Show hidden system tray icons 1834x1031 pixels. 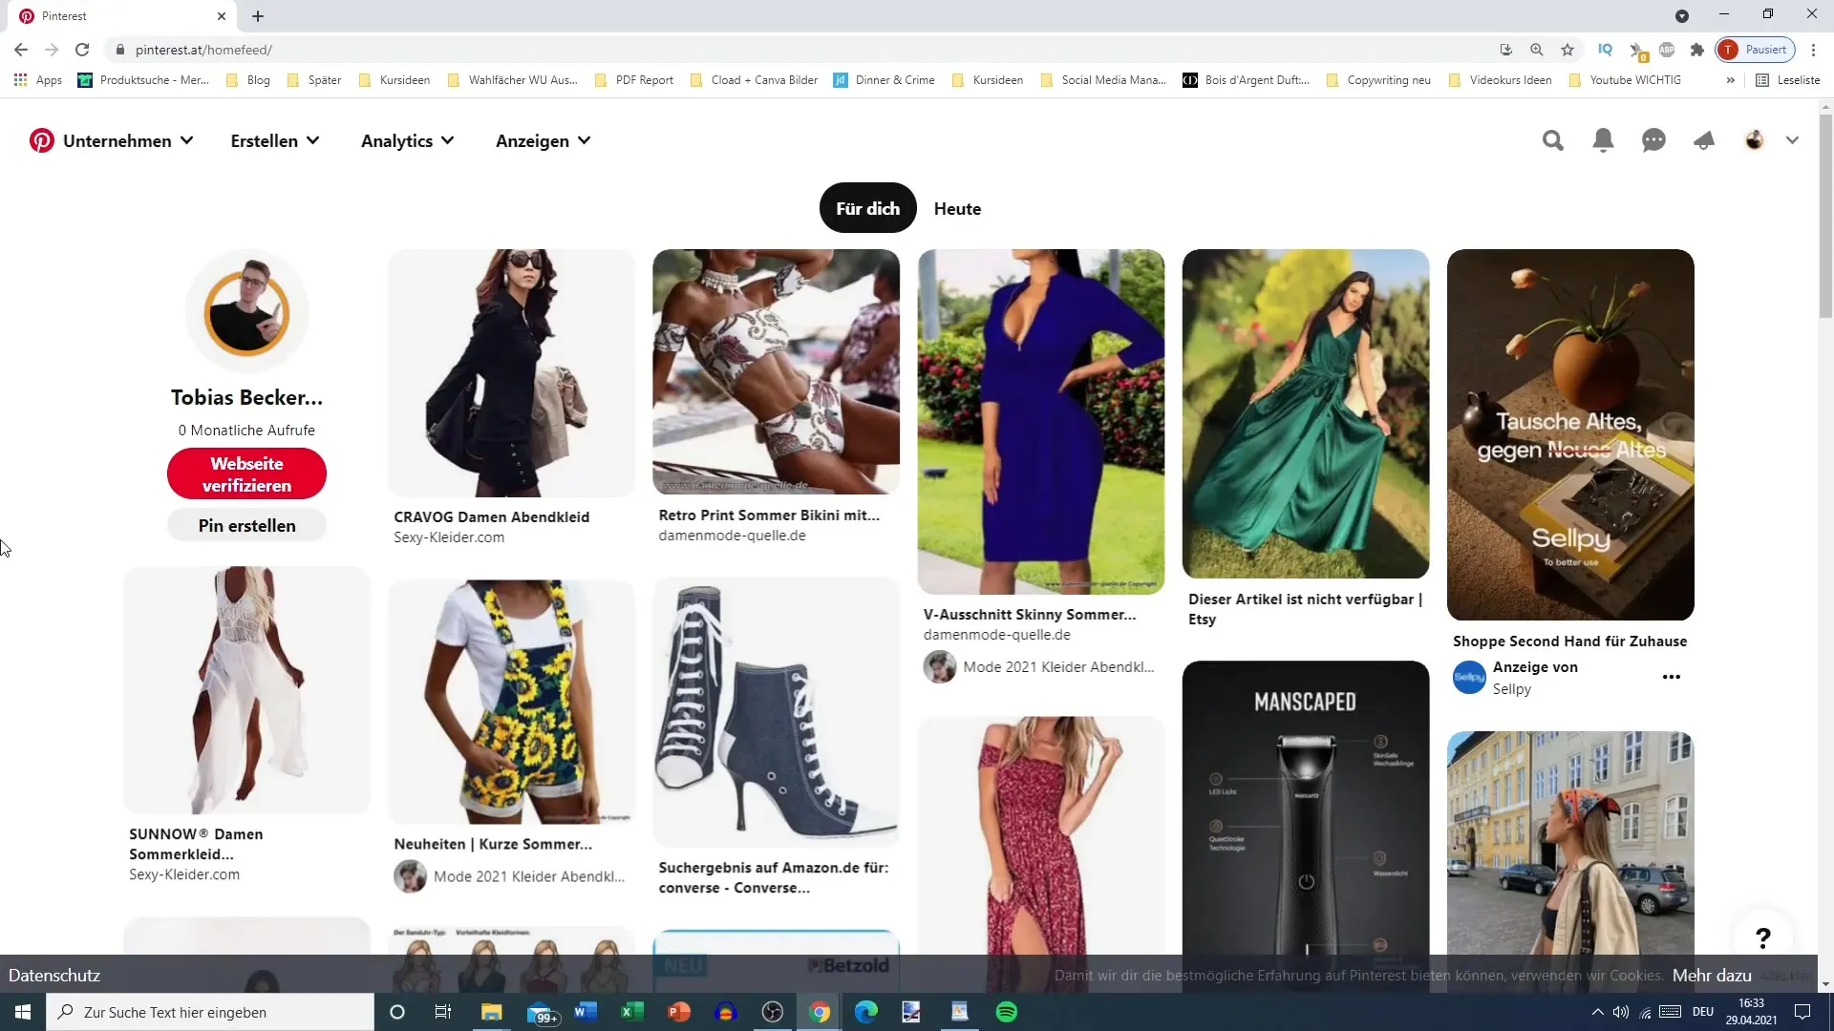(x=1597, y=1012)
